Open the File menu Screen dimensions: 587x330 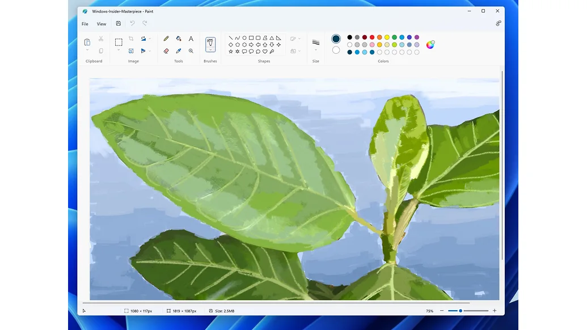click(85, 24)
